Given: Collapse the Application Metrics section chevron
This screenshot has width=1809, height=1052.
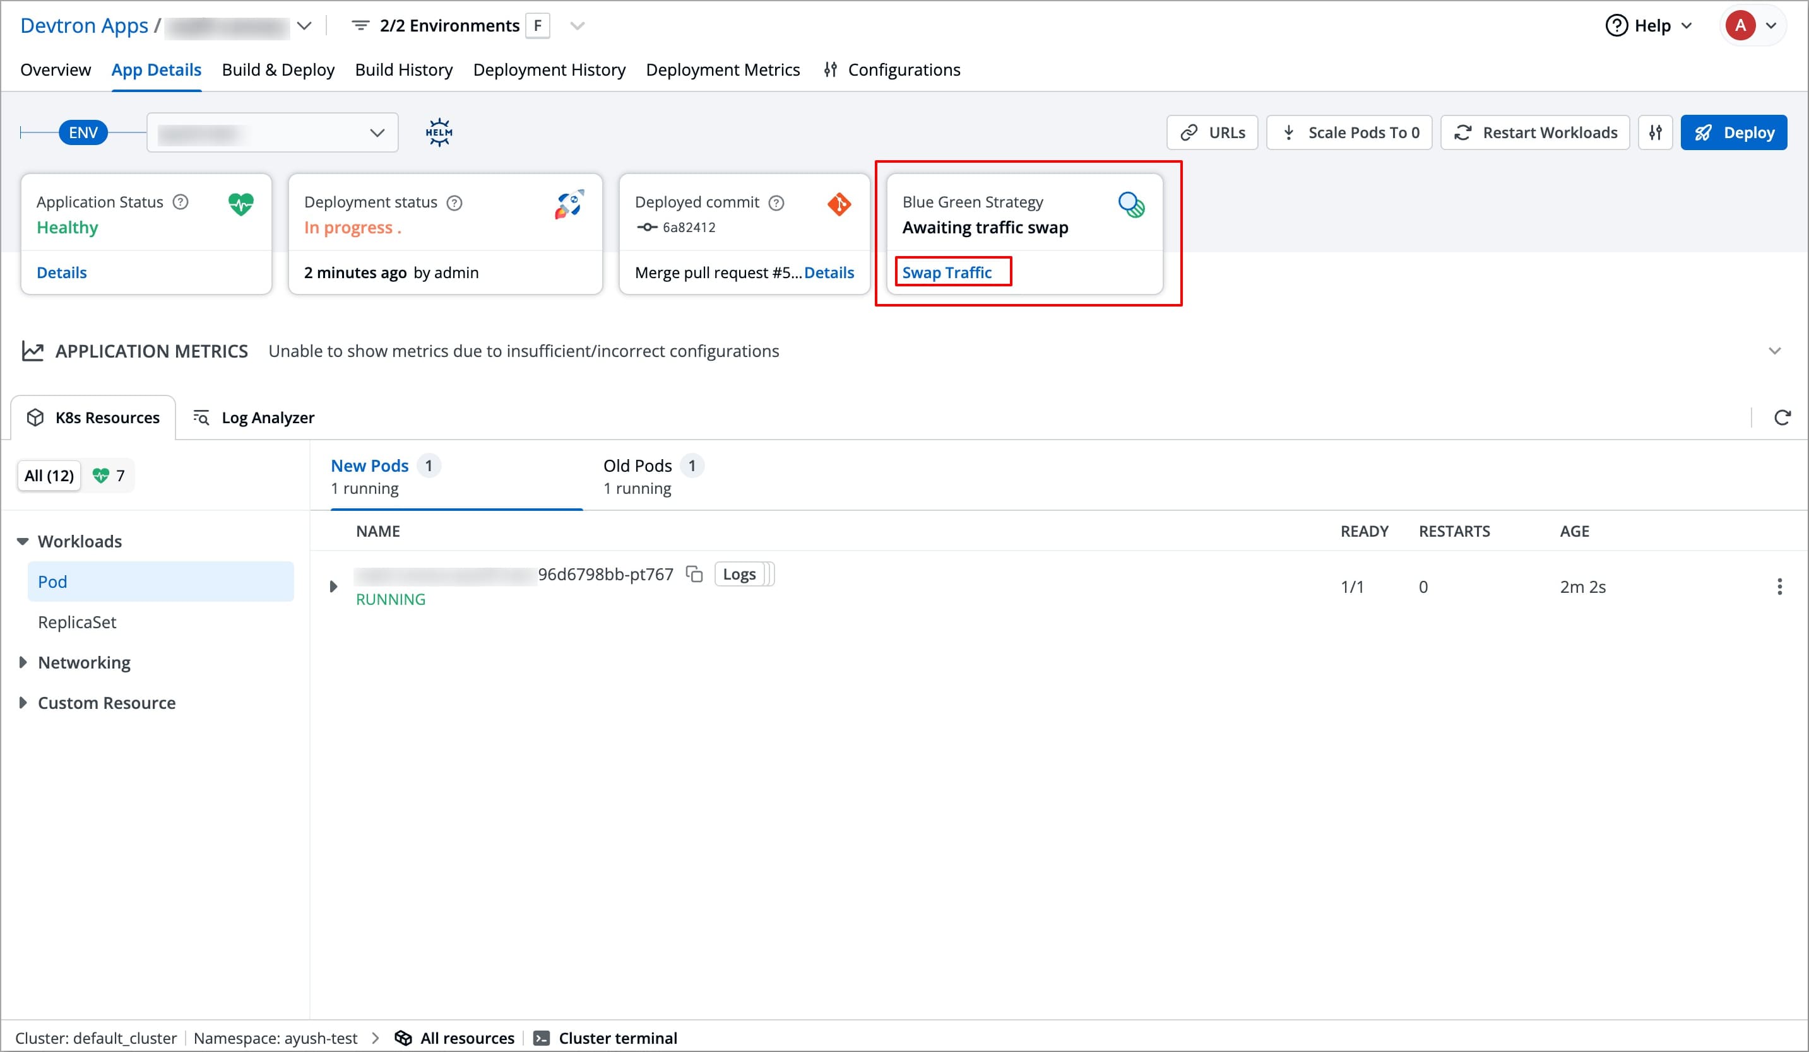Looking at the screenshot, I should 1774,351.
